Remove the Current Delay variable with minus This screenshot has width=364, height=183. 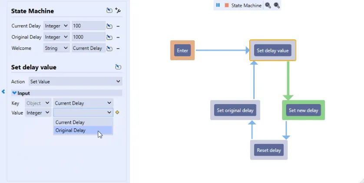[118, 26]
